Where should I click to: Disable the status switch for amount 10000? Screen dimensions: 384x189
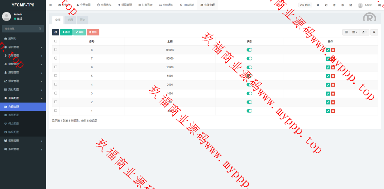[249, 67]
